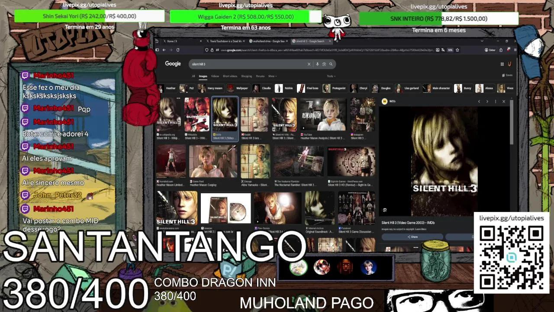Image resolution: width=554 pixels, height=312 pixels.
Task: Filter by Main character chip
Action: click(437, 88)
